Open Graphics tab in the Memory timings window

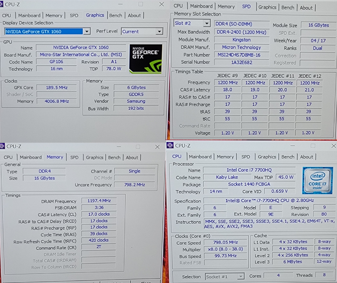click(x=94, y=157)
